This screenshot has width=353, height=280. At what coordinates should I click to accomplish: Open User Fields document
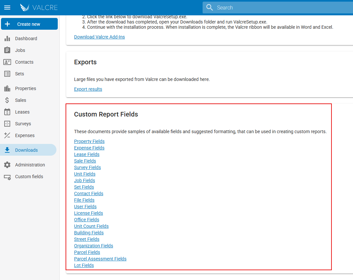85,207
